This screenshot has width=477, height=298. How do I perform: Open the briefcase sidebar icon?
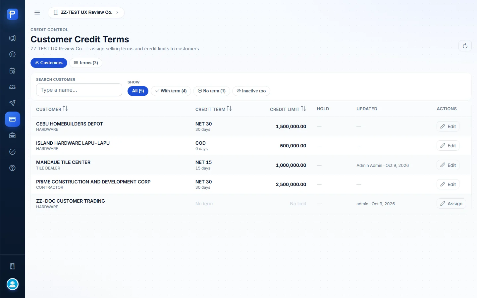coord(12,135)
